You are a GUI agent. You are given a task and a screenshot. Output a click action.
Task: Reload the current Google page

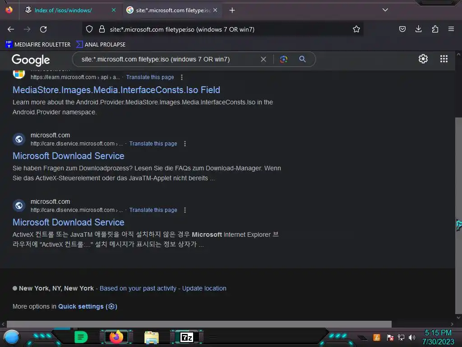point(43,29)
